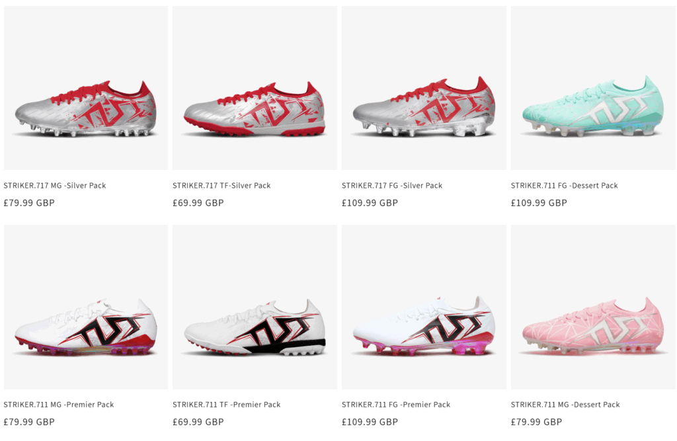This screenshot has width=677, height=441.
Task: Open the pink STRIKER.711 MG Dessert Pack image
Action: pos(593,307)
